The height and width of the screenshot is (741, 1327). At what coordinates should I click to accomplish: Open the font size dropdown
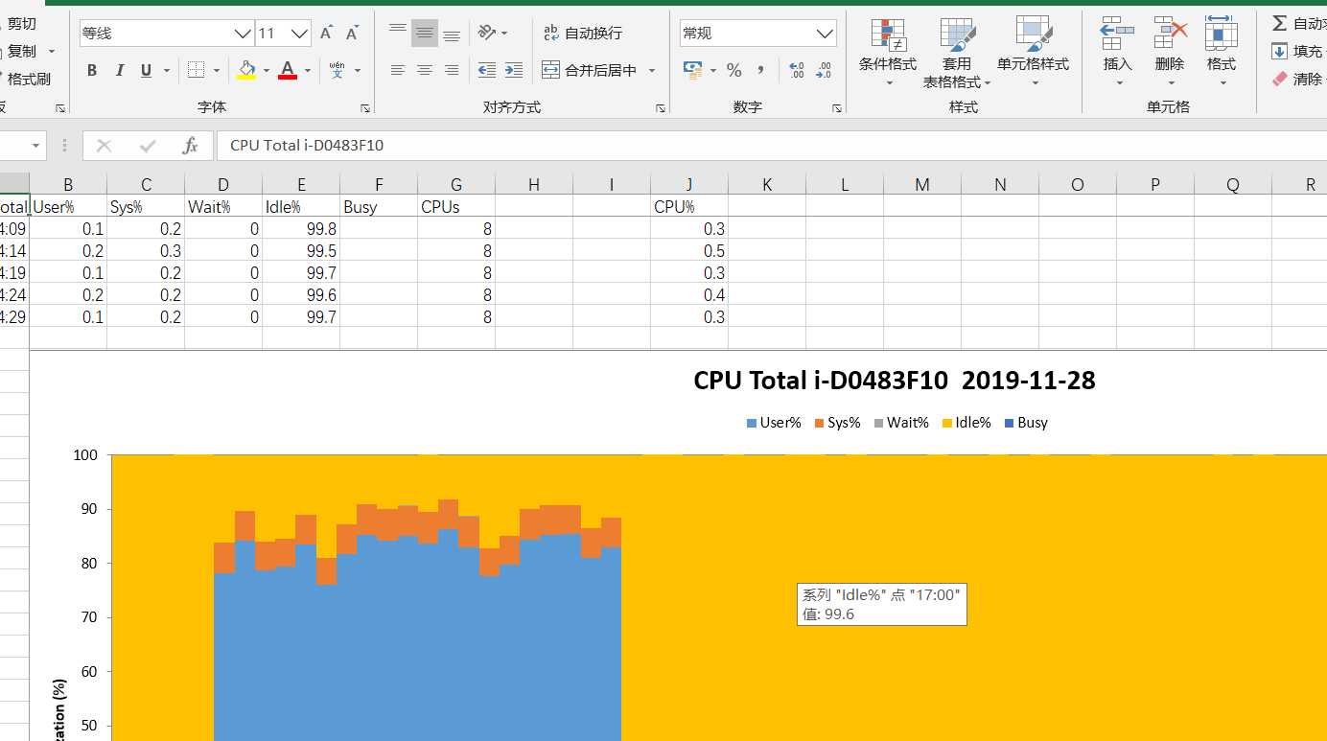(x=300, y=34)
